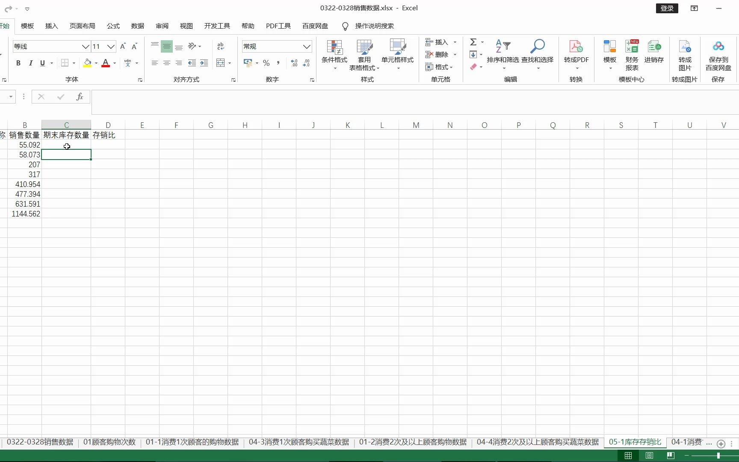This screenshot has height=462, width=739.
Task: Increase font size
Action: [123, 46]
